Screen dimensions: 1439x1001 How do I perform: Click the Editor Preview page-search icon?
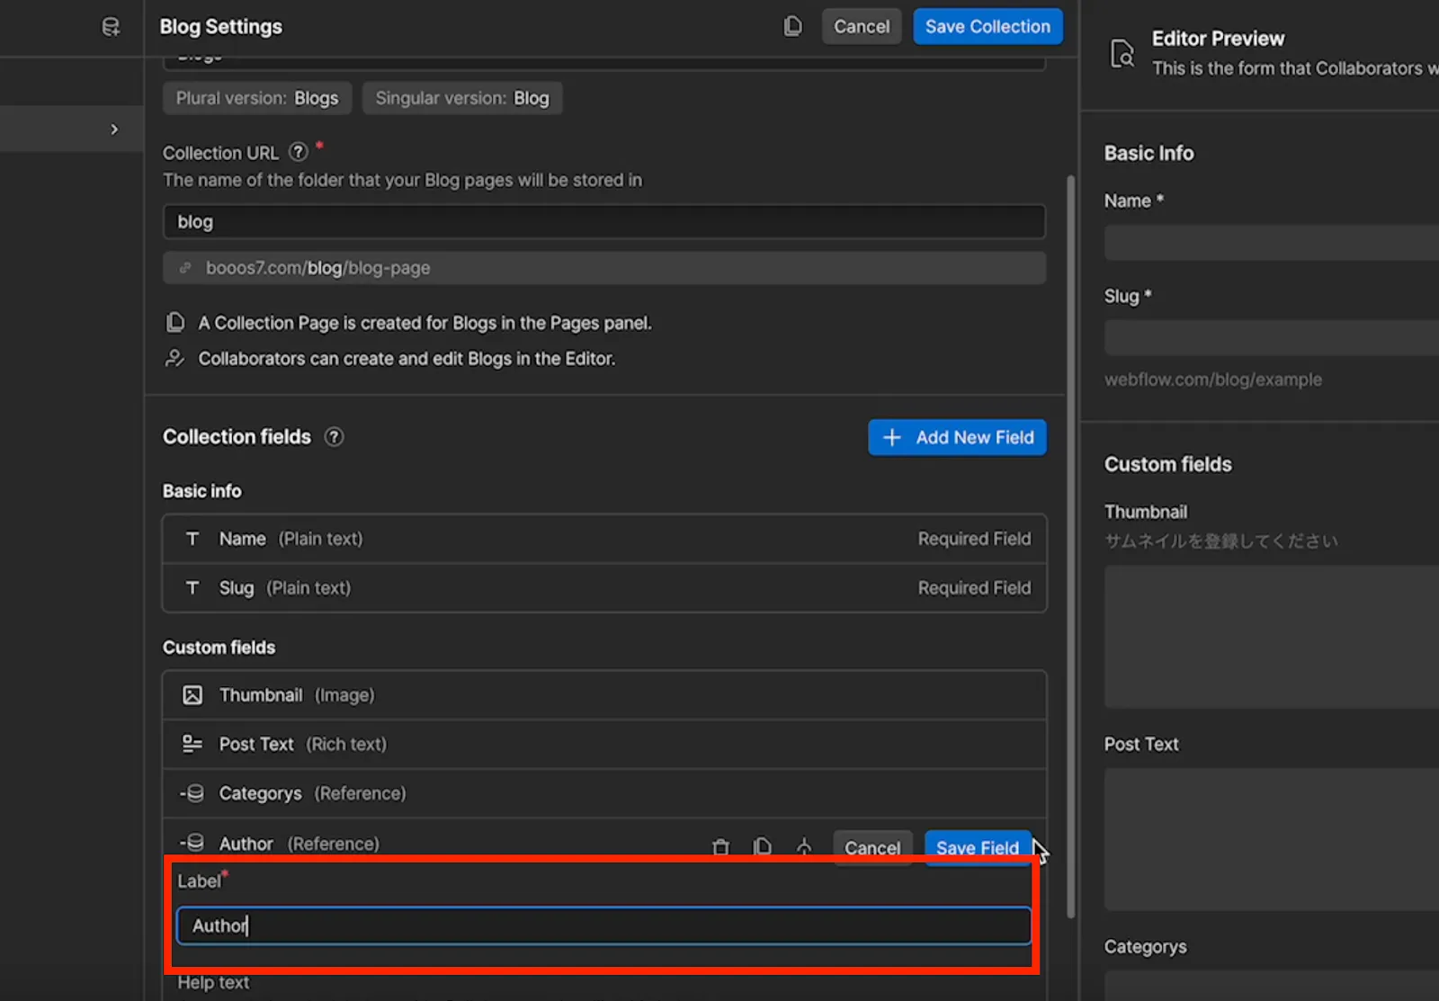point(1122,54)
